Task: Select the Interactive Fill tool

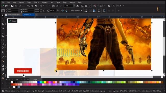Action: coord(3,78)
